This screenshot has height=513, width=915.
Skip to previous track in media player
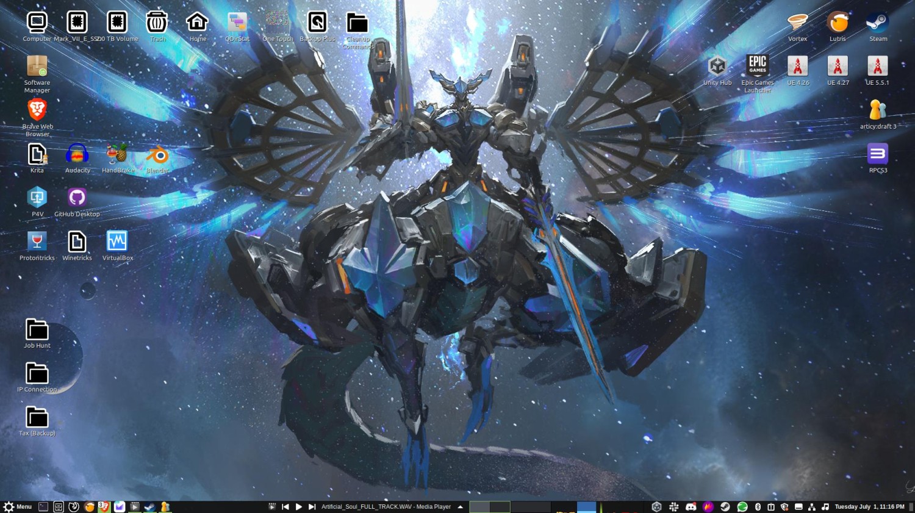[285, 507]
